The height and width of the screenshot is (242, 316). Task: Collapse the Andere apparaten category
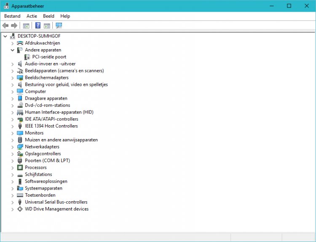(x=12, y=50)
